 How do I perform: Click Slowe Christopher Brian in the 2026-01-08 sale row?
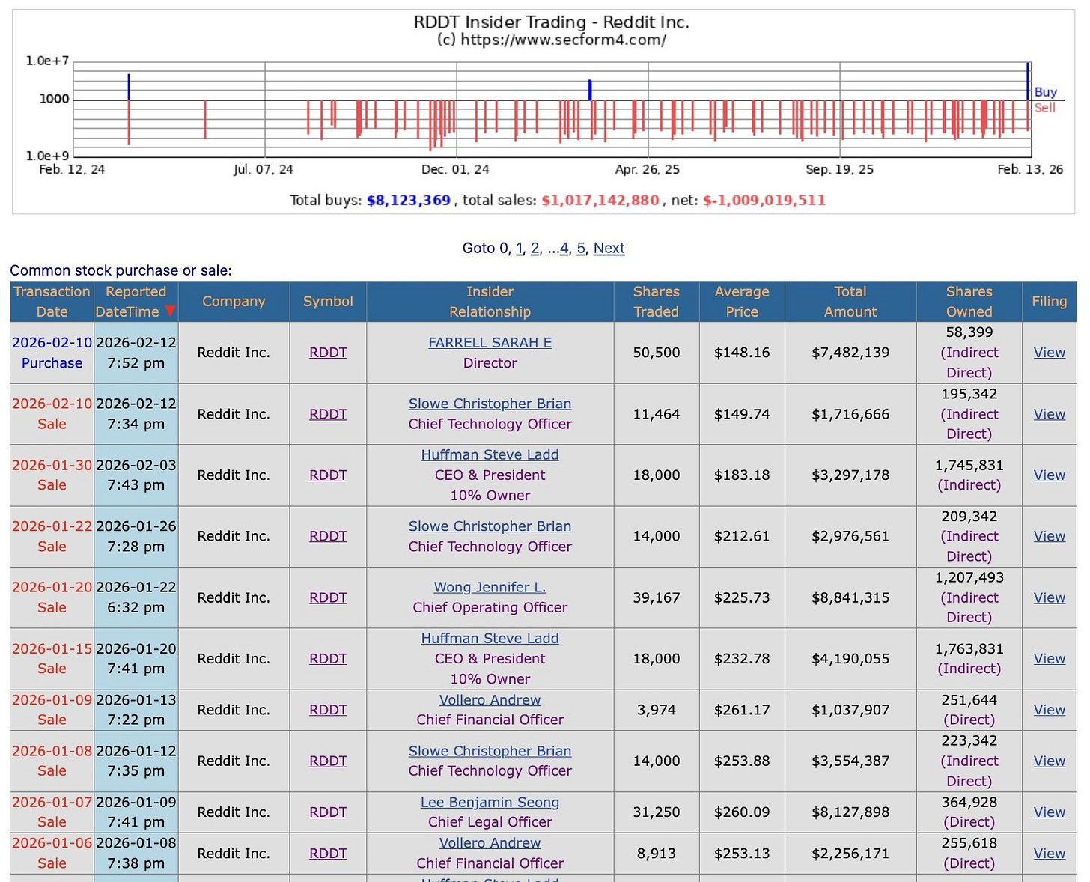(x=490, y=751)
